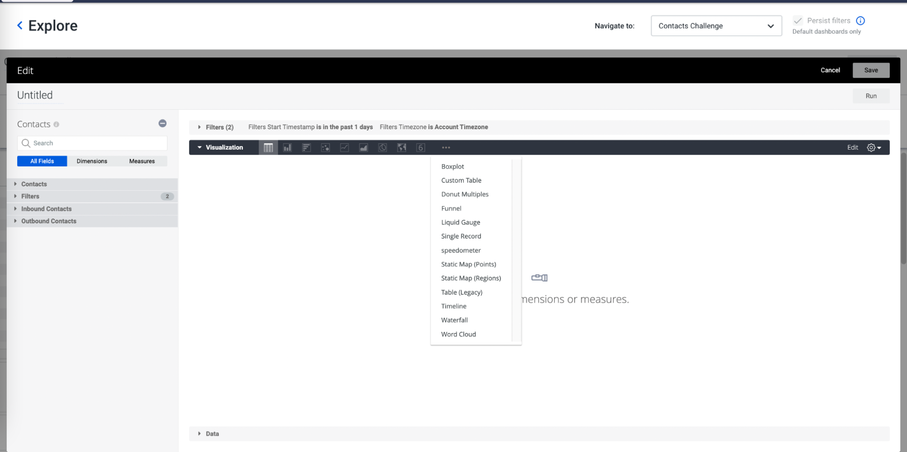The width and height of the screenshot is (907, 452).
Task: Choose Word Cloud visualization option
Action: tap(458, 334)
